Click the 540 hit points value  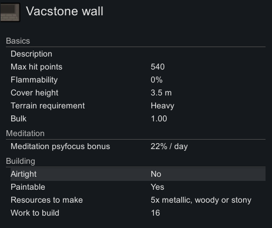[x=158, y=67]
